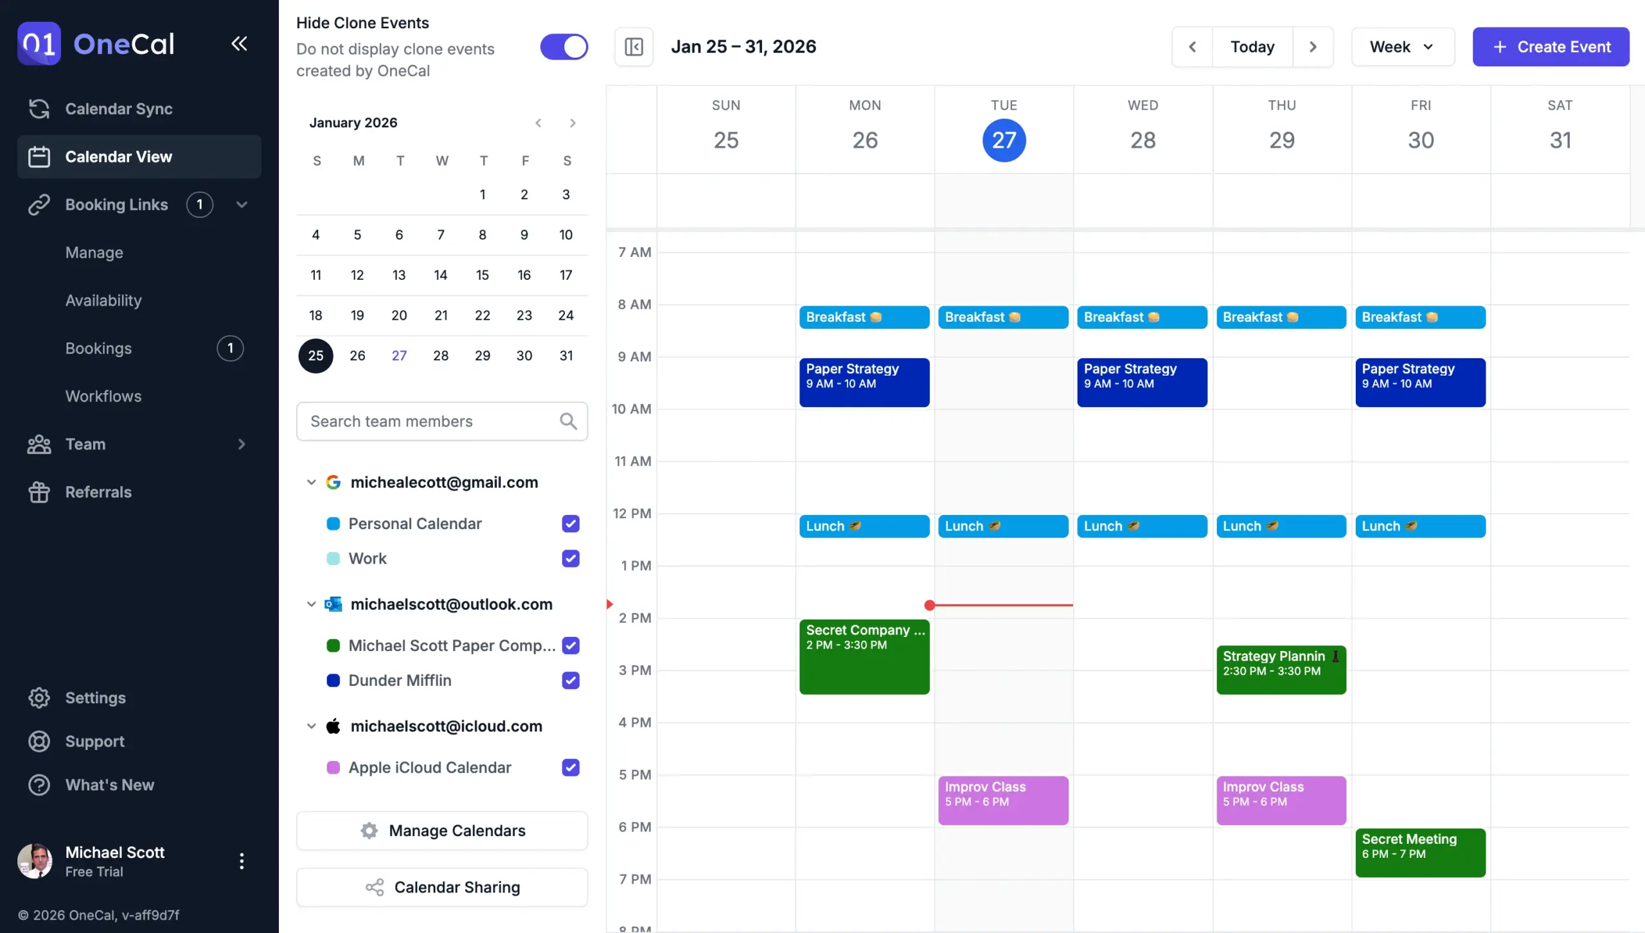1645x933 pixels.
Task: Go to next week arrow
Action: [1313, 47]
